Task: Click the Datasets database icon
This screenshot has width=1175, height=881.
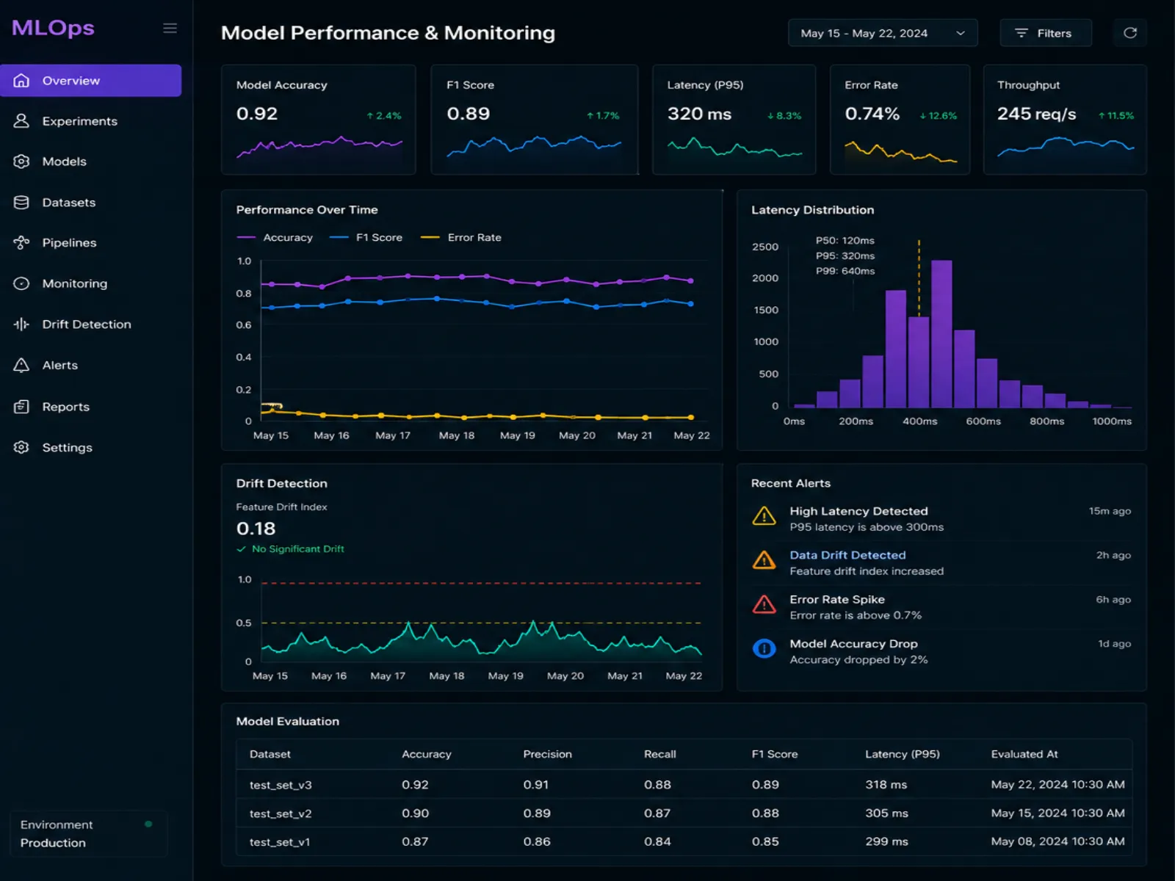Action: (x=22, y=203)
